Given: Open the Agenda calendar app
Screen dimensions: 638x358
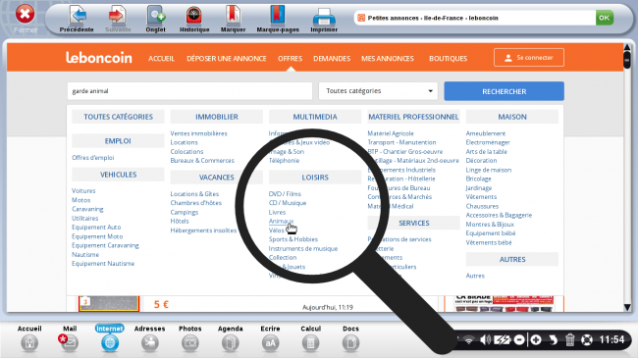Looking at the screenshot, I should point(231,338).
